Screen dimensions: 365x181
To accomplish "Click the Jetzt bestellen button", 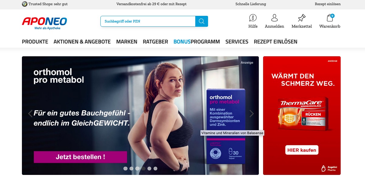I will tap(80, 157).
